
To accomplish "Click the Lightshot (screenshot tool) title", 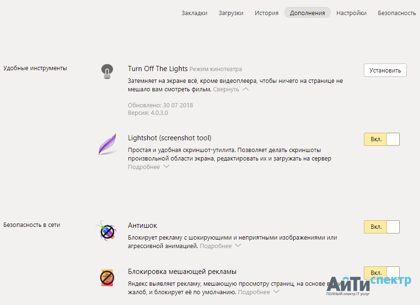I will [x=169, y=138].
